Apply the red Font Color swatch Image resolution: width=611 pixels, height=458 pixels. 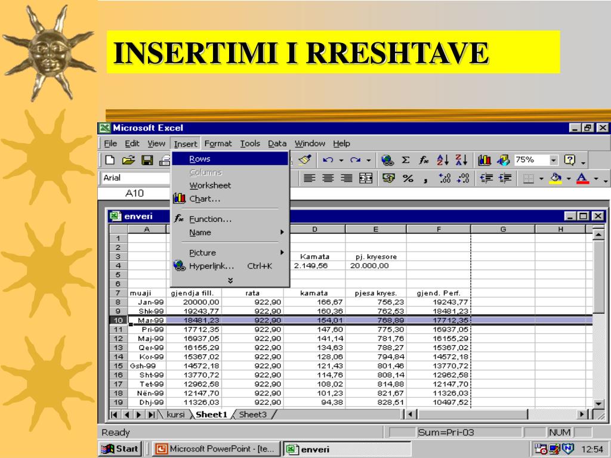(x=582, y=178)
